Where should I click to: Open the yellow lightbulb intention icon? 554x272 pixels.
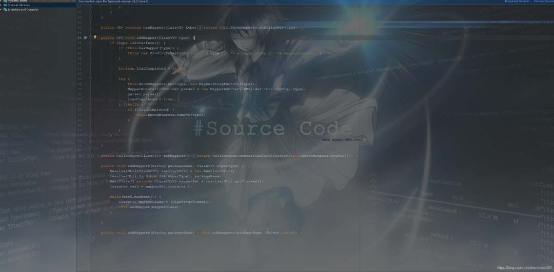point(95,37)
